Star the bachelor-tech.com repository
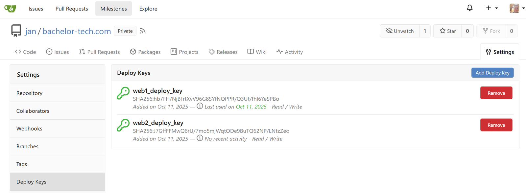This screenshot has height=193, width=526. pos(448,31)
